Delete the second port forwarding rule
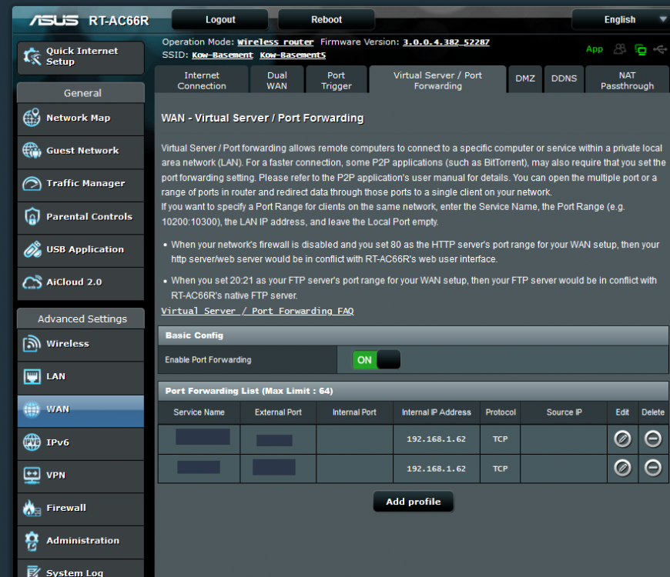Viewport: 670px width, 577px height. click(653, 469)
